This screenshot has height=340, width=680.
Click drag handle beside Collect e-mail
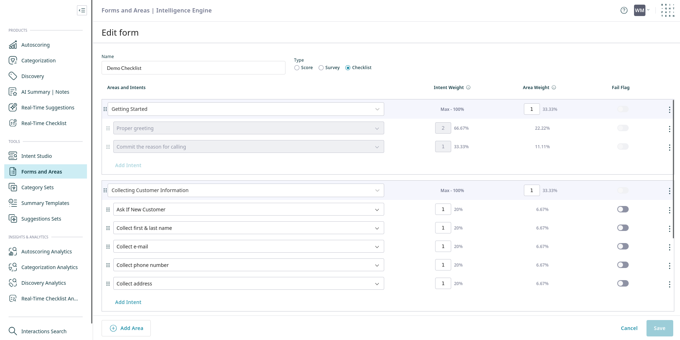pos(108,247)
